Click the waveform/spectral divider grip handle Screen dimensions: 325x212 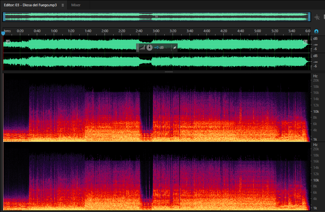pyautogui.click(x=169, y=72)
